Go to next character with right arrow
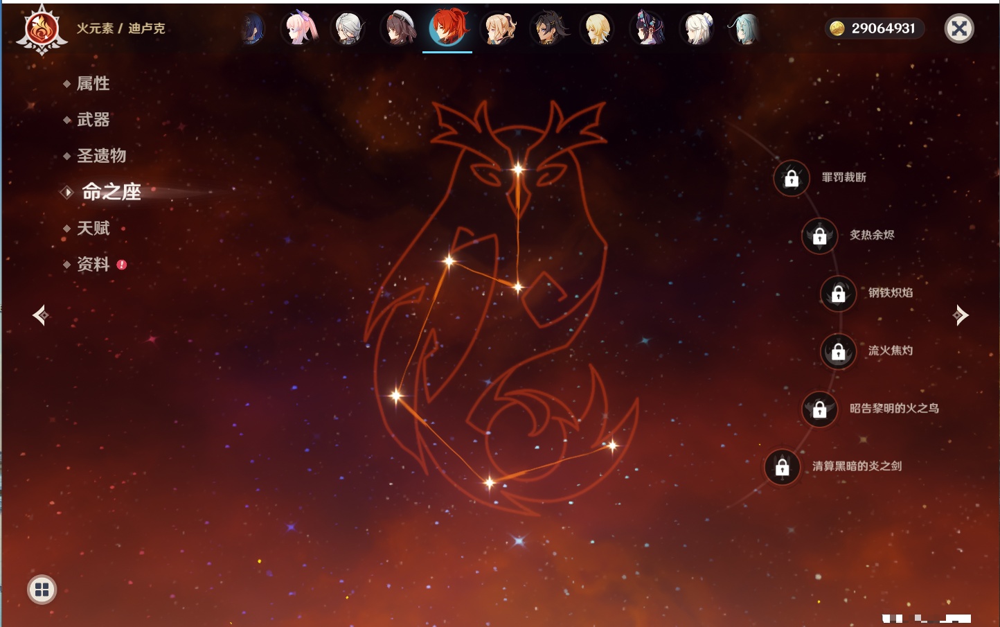 point(960,315)
